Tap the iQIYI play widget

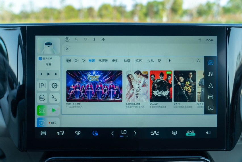point(48,110)
